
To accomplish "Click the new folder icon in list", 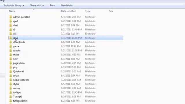I will tap(11, 59).
